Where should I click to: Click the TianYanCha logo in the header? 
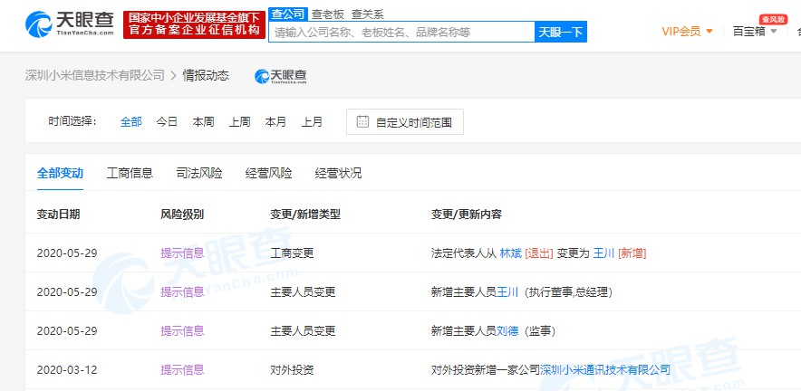[x=70, y=24]
